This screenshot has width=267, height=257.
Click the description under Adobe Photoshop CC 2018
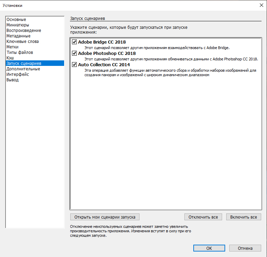click(x=171, y=59)
